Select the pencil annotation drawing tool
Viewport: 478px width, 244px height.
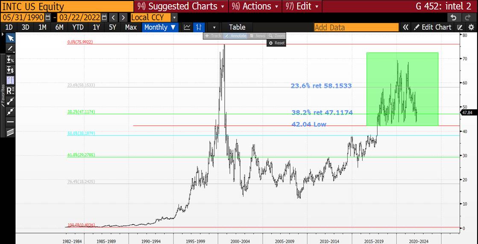tap(10, 48)
